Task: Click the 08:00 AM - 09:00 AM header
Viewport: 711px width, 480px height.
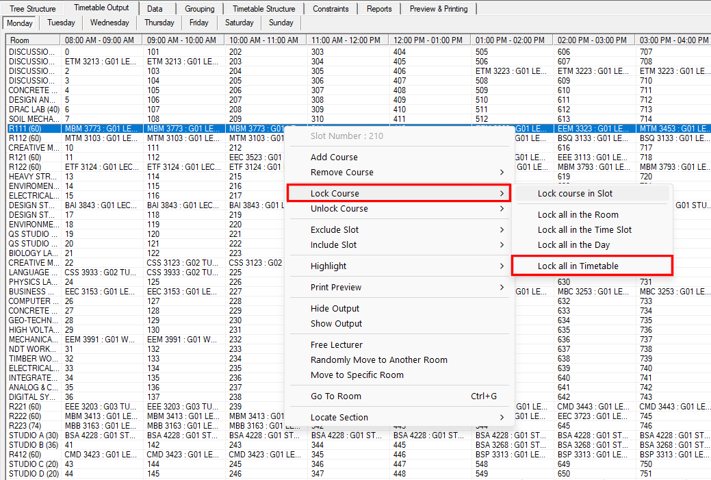Action: point(101,40)
